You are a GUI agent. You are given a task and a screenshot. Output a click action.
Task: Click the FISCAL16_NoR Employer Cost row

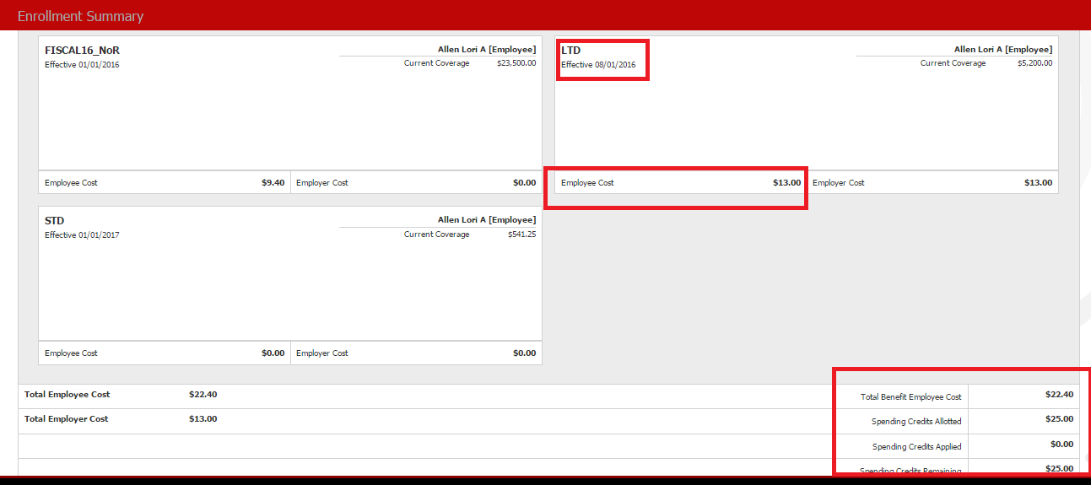click(x=416, y=183)
